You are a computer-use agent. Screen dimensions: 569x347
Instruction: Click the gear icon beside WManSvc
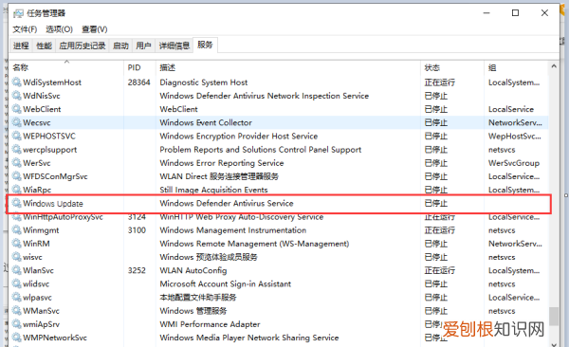(17, 311)
